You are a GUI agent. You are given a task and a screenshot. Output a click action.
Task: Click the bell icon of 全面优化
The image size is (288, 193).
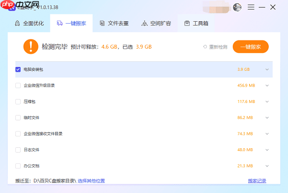pos(17,24)
